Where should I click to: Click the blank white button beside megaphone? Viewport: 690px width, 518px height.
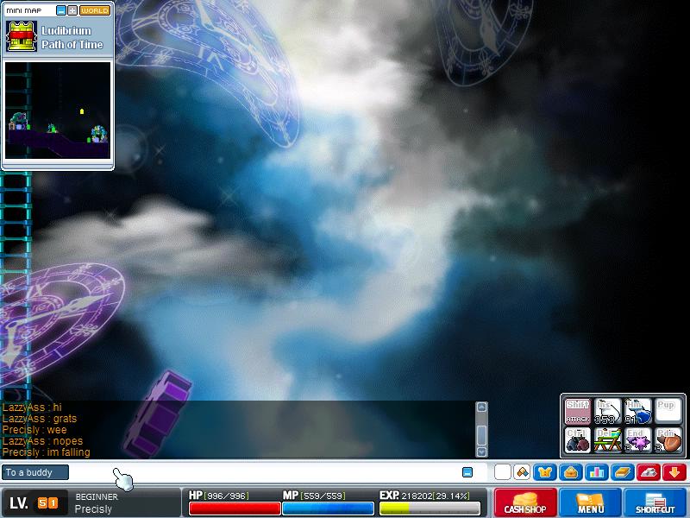(x=503, y=472)
